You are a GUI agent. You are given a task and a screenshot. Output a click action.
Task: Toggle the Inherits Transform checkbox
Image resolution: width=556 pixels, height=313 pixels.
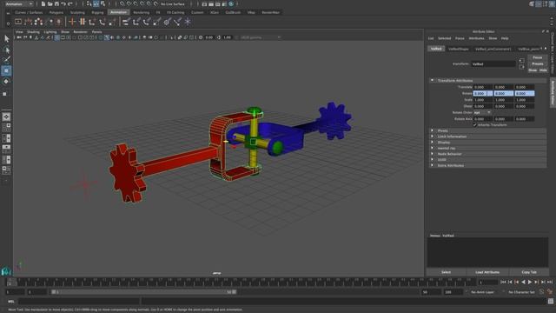(x=475, y=125)
